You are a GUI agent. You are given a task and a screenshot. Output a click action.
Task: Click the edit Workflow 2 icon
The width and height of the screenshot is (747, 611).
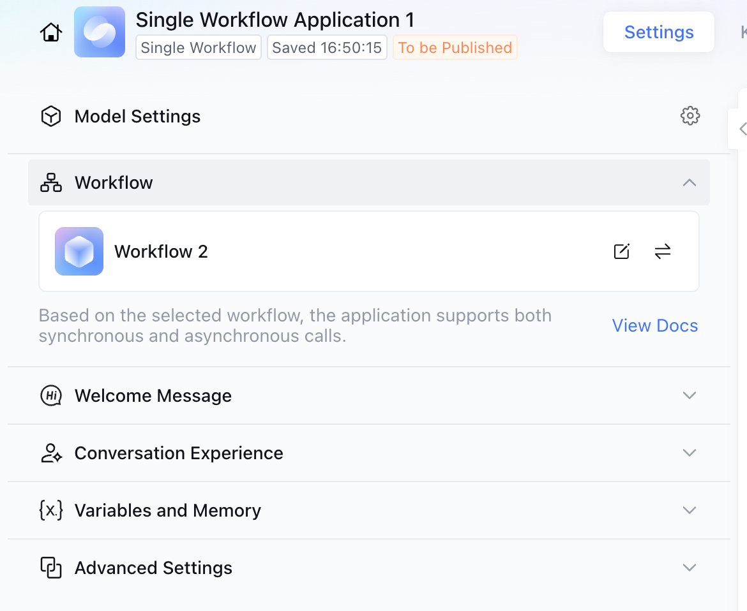pyautogui.click(x=621, y=251)
